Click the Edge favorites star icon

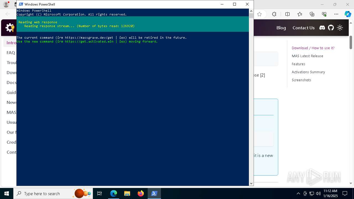(x=259, y=14)
